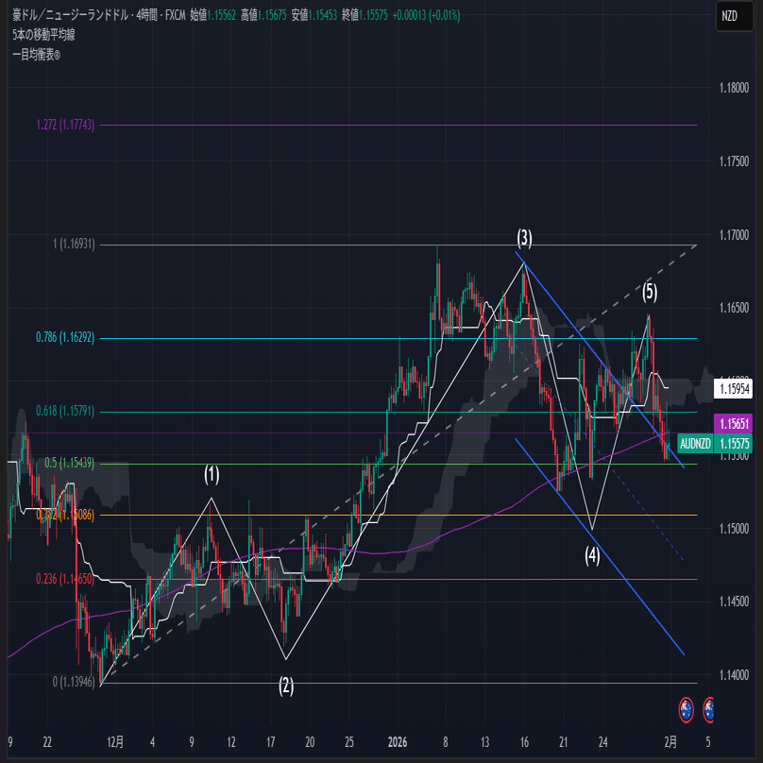Click the 終値1.15575 close value in header
This screenshot has height=763, width=763.
(365, 15)
